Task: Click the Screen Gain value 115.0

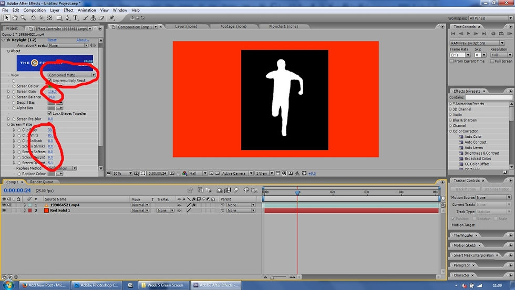Action: point(52,92)
